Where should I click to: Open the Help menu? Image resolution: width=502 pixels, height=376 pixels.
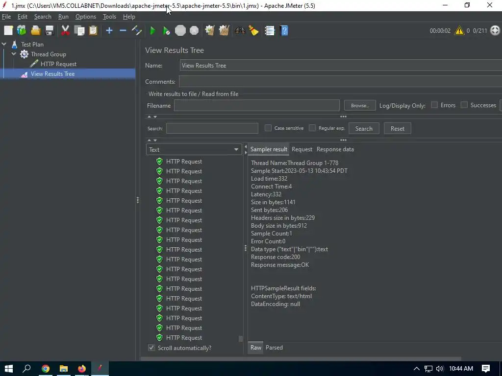click(x=129, y=17)
